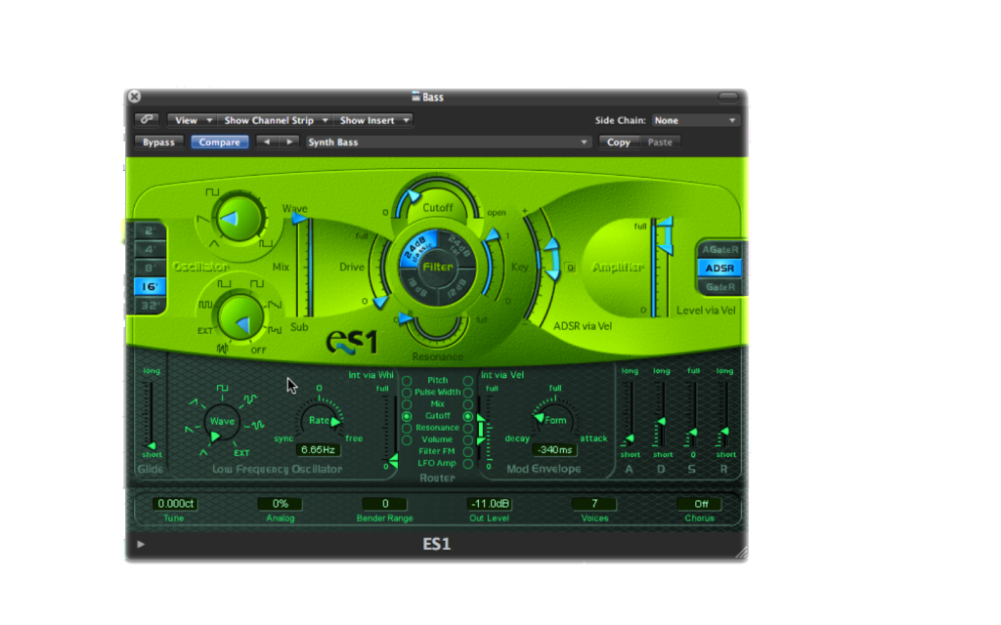1001x625 pixels.
Task: Select 18dB filter mode
Action: pyautogui.click(x=417, y=286)
